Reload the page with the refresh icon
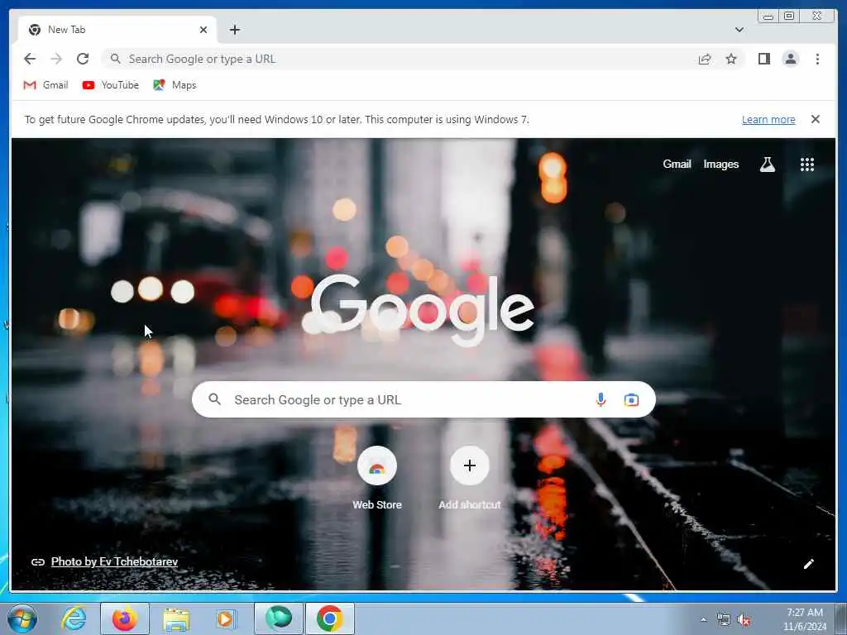847x635 pixels. click(x=83, y=59)
